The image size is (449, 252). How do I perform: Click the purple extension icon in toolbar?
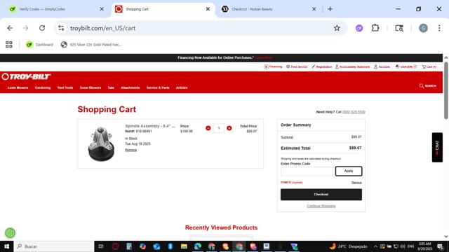pos(359,28)
